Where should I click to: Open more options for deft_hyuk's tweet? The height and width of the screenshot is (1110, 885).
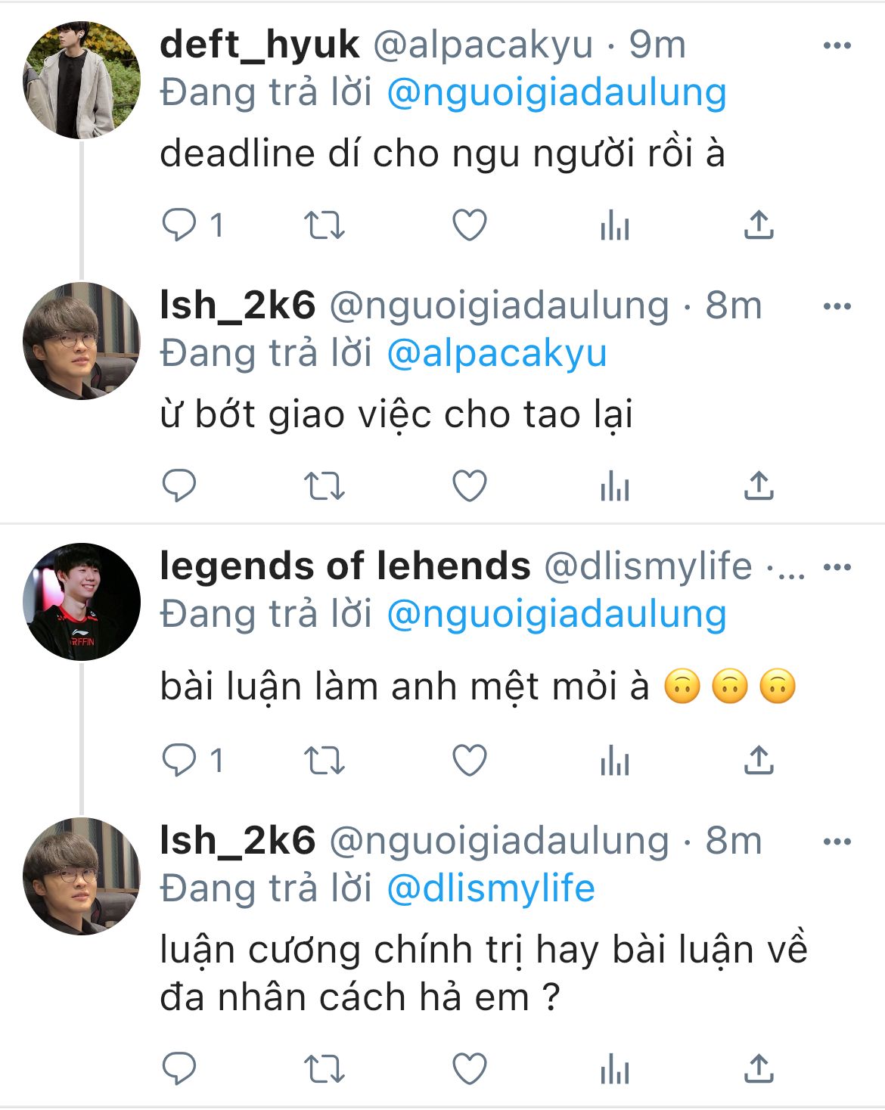(837, 45)
